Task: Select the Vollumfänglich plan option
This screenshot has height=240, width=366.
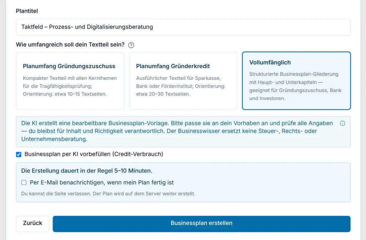Action: (296, 80)
